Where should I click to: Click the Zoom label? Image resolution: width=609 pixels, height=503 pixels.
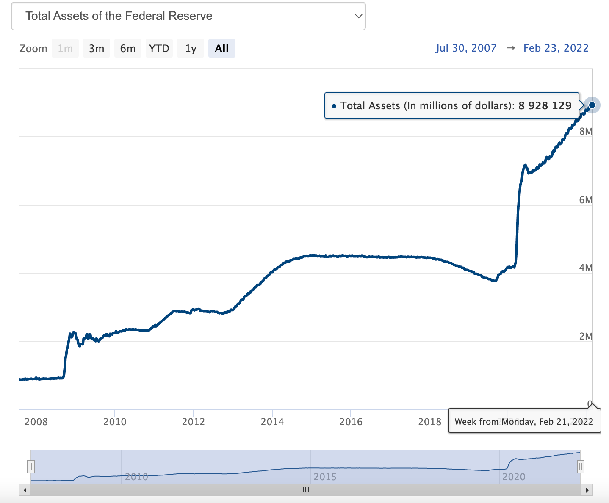33,48
